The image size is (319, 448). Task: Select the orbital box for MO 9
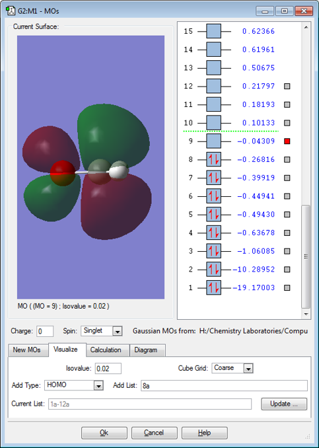click(x=213, y=141)
